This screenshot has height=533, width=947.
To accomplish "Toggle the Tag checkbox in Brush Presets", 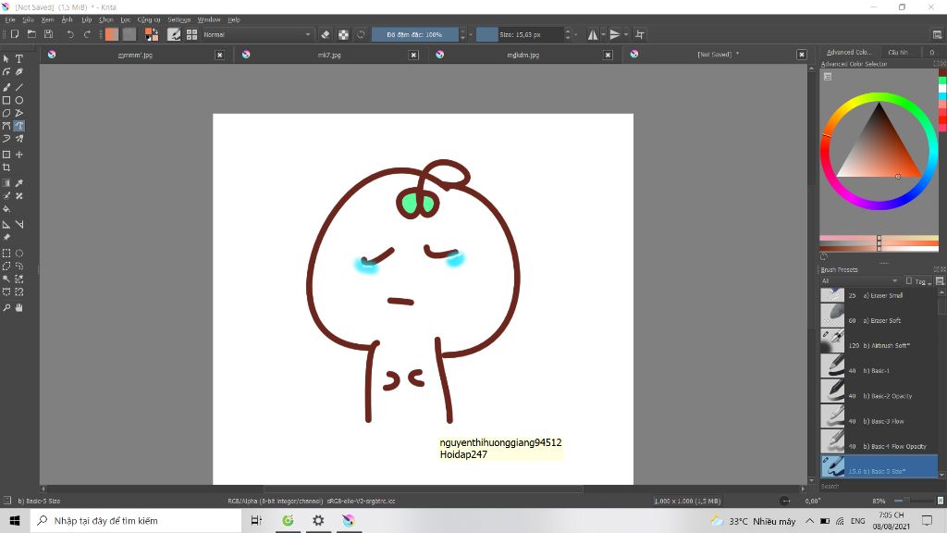I will click(x=908, y=281).
